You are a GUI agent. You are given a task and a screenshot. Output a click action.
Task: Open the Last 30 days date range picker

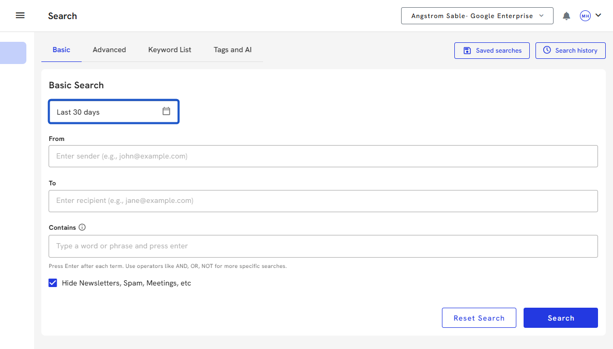pos(106,112)
